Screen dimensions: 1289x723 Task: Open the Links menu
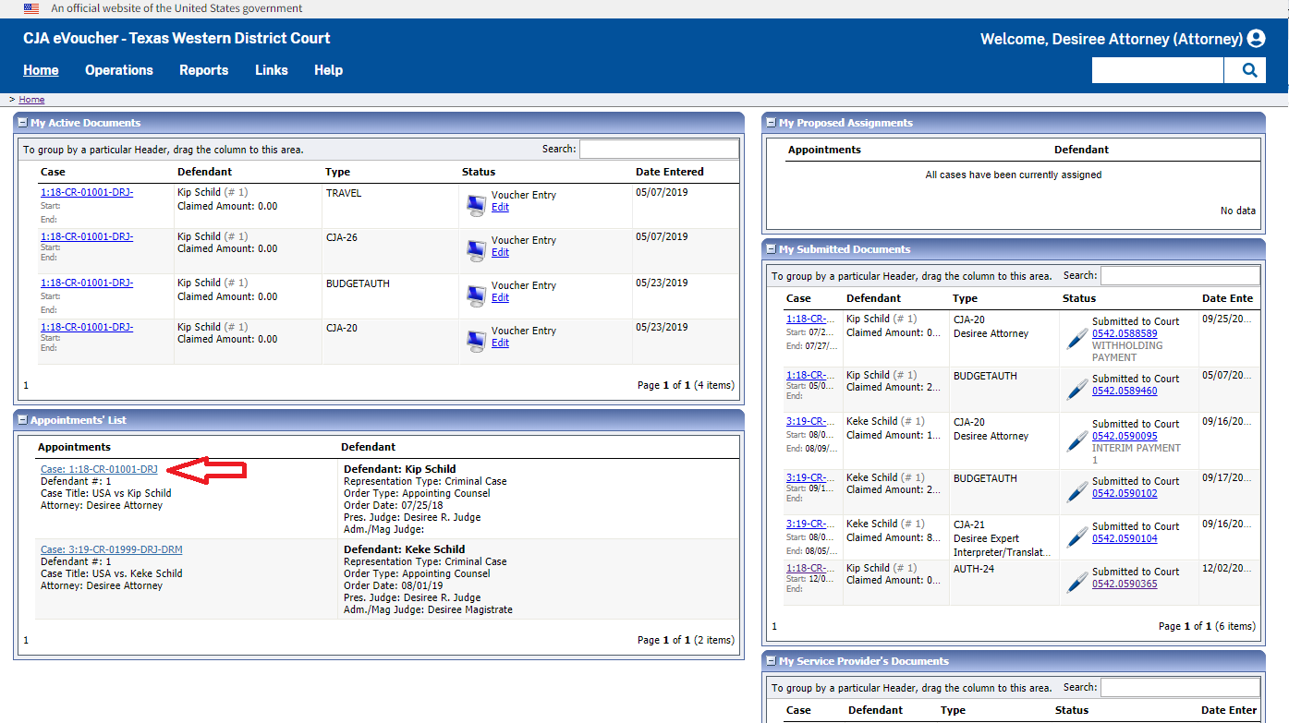pos(272,70)
